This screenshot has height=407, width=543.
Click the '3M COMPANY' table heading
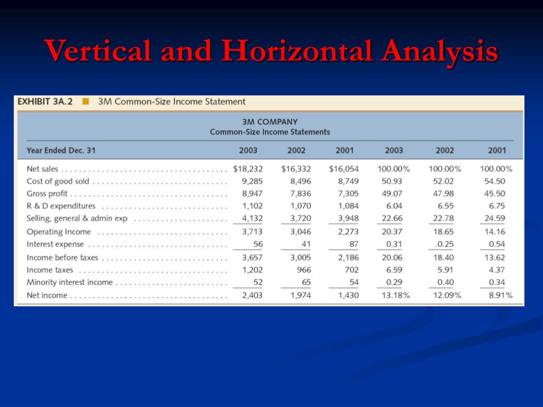tap(270, 122)
